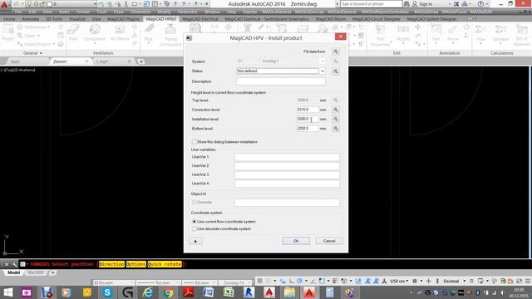Image resolution: width=532 pixels, height=299 pixels.
Task: Open Revit from the taskbar
Action: pos(249,292)
